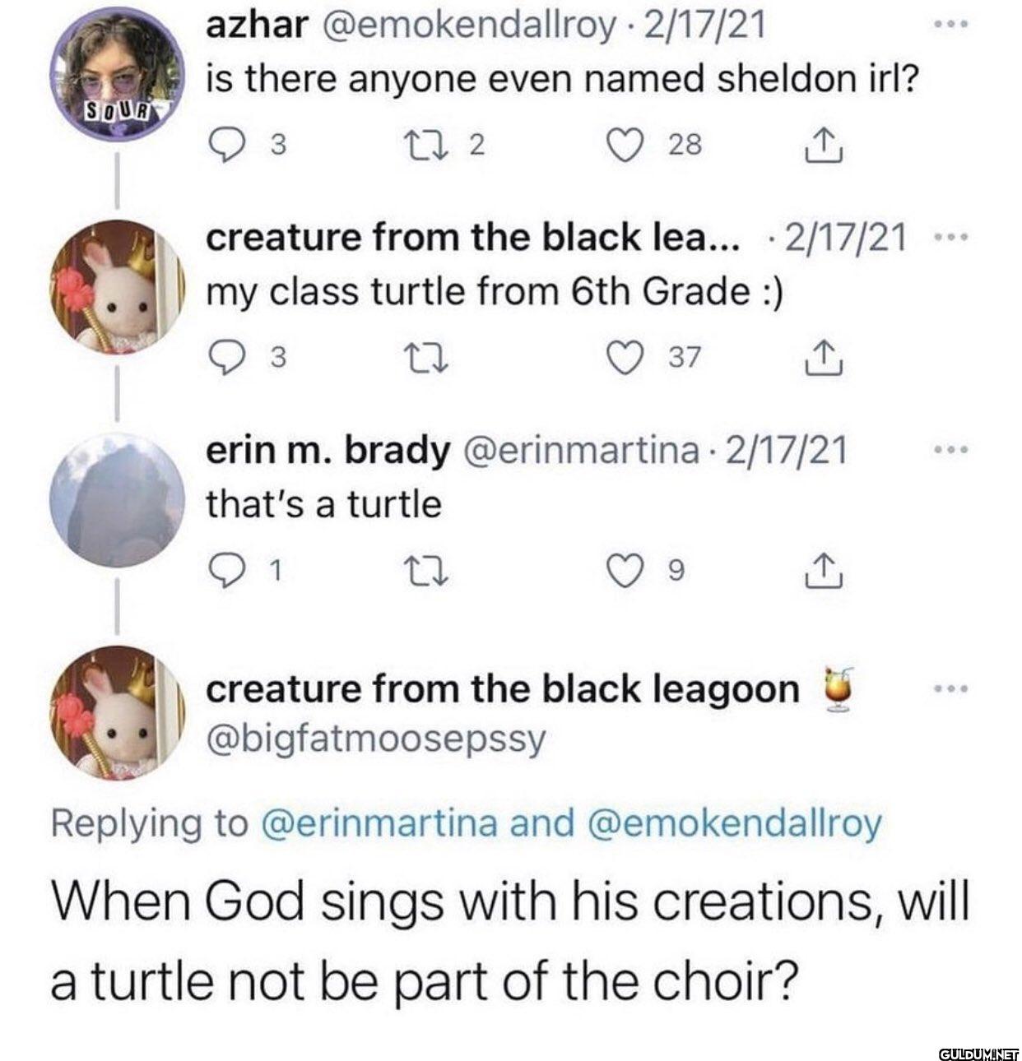1022x1061 pixels.
Task: Reply to erin's "that's a turtle" tweet
Action: (223, 569)
